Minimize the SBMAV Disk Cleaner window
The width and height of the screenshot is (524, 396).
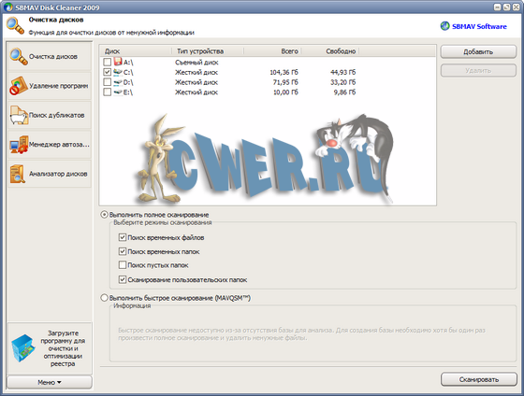pyautogui.click(x=498, y=7)
